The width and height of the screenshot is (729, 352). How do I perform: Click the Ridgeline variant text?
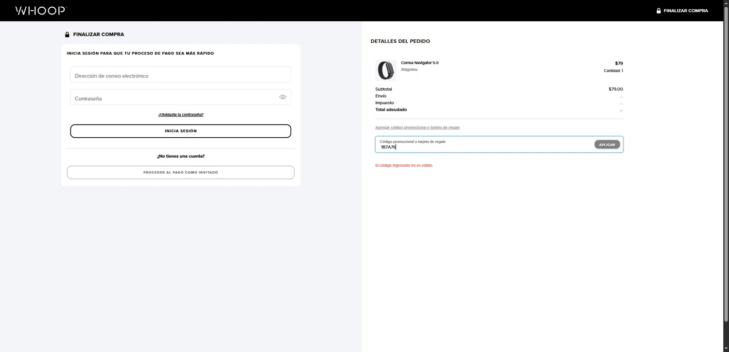tap(409, 70)
